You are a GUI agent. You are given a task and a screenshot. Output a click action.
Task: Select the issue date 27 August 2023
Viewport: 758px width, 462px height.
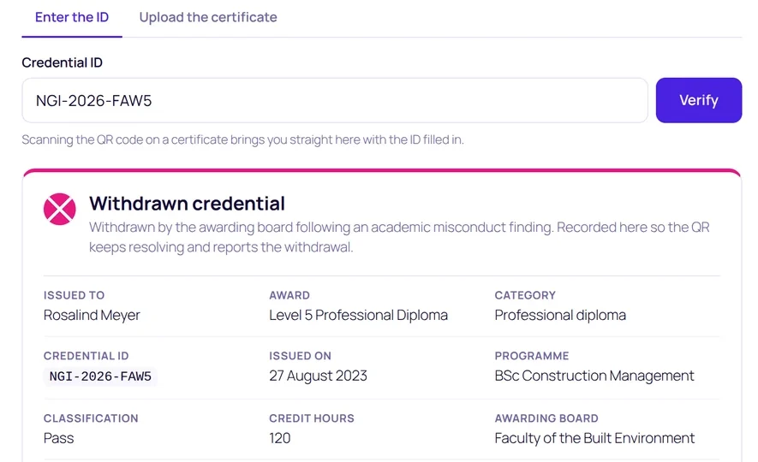pyautogui.click(x=318, y=376)
